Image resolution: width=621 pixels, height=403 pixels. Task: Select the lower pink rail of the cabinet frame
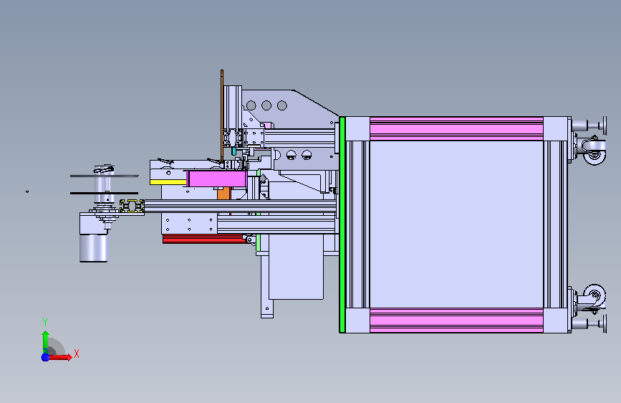coord(456,321)
